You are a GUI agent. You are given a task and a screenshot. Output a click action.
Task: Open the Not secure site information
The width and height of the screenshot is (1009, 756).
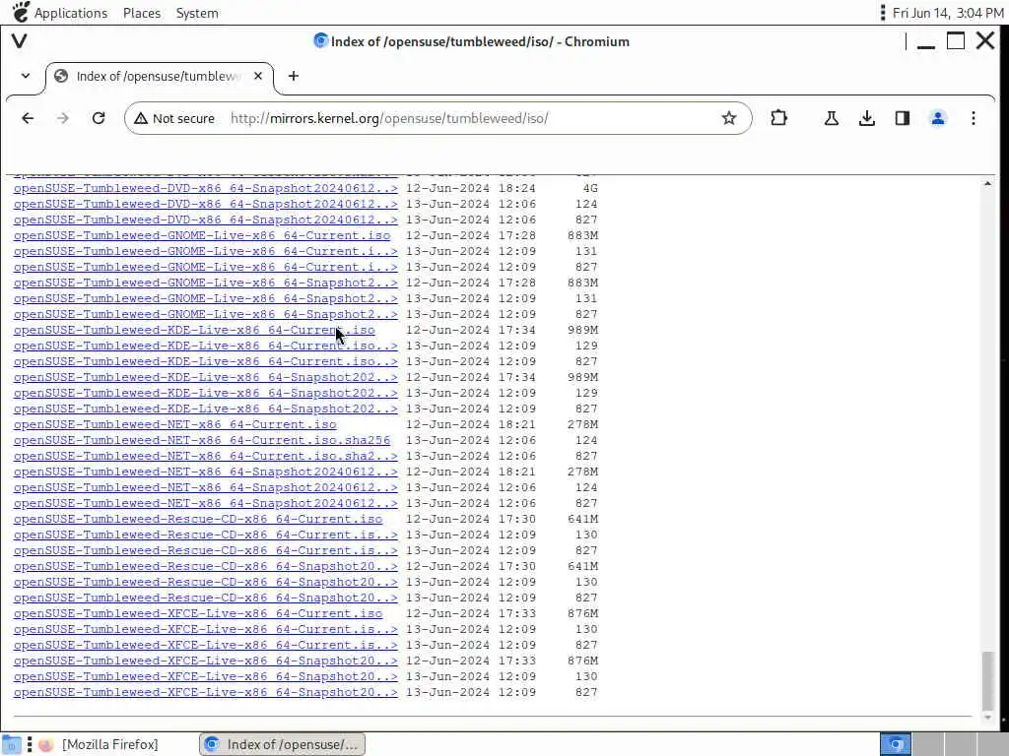coord(173,118)
